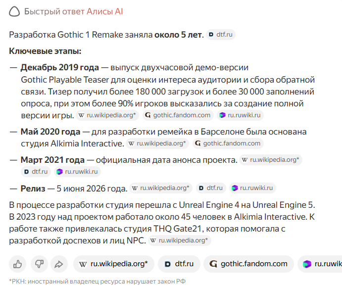The height and width of the screenshot is (288, 342).
Task: Click the bold 'Май 2020 года' text
Action: 50,132
